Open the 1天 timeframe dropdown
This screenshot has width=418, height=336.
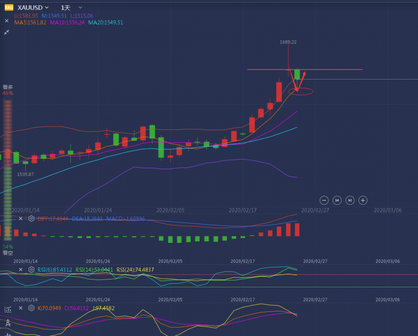pos(66,8)
